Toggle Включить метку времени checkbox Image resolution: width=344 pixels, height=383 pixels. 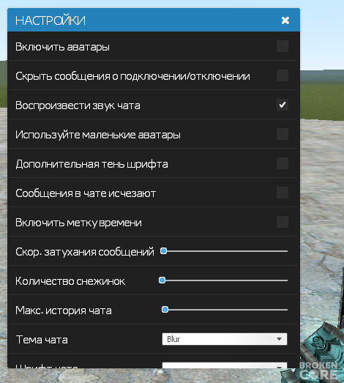[283, 222]
